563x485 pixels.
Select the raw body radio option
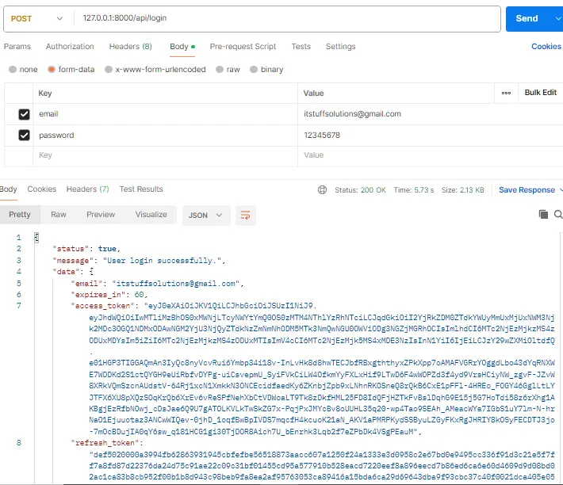click(220, 69)
